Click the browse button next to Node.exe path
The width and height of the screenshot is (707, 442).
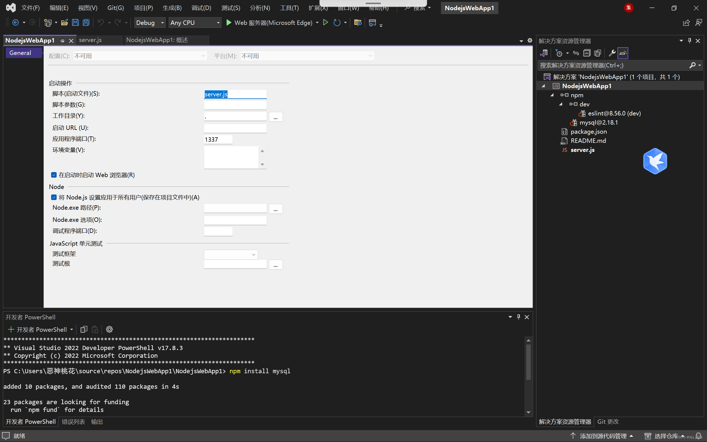point(275,209)
